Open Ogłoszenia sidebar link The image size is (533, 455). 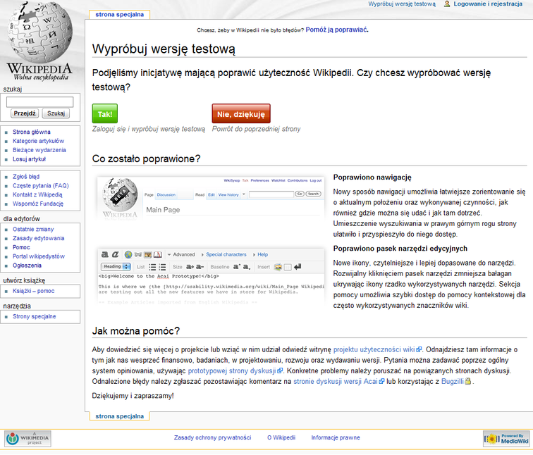(27, 266)
